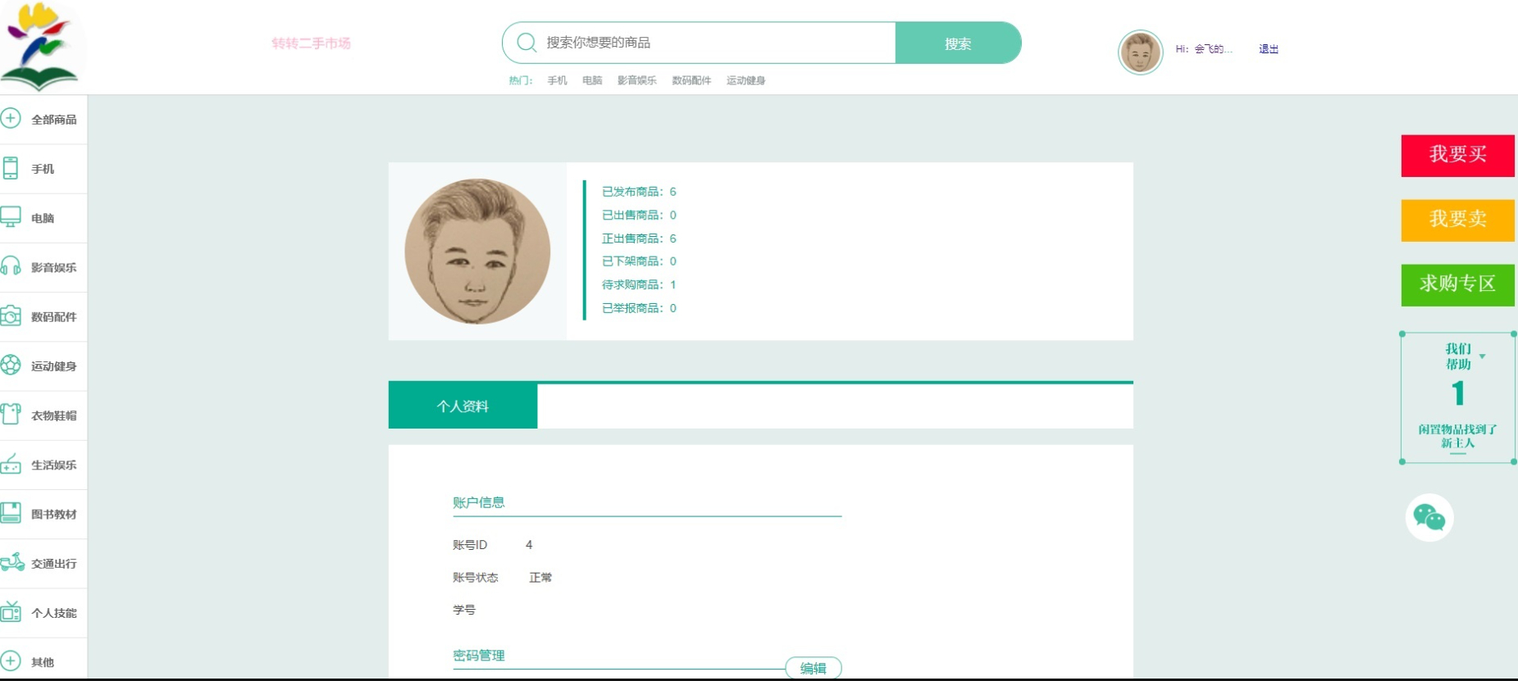Open the 全部商品 plus icon
Screen dimensions: 1518x681
pos(11,119)
